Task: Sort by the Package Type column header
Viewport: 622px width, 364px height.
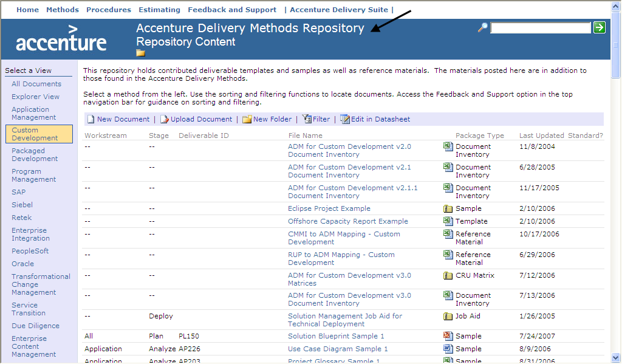Action: (x=480, y=136)
